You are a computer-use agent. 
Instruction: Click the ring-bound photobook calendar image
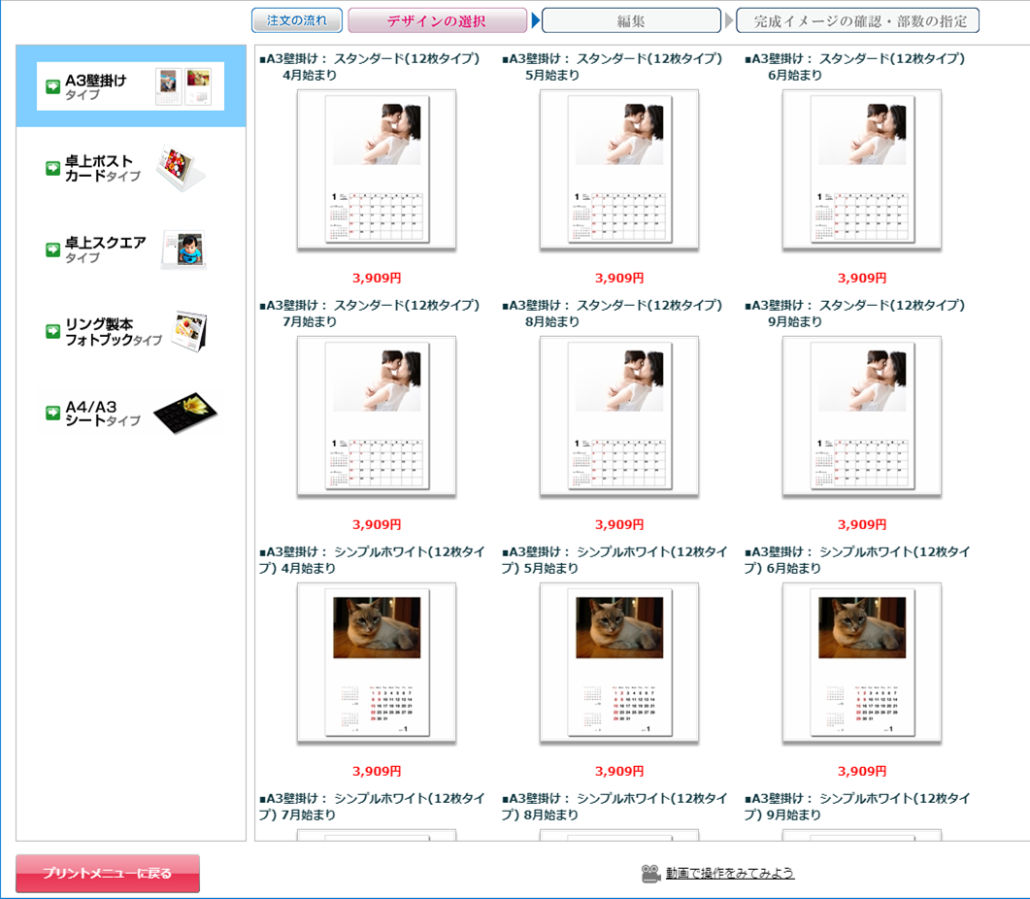[x=187, y=331]
